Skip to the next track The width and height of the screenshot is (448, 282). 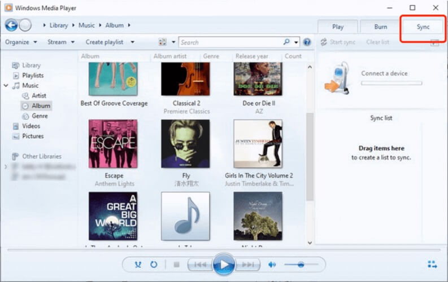249,264
